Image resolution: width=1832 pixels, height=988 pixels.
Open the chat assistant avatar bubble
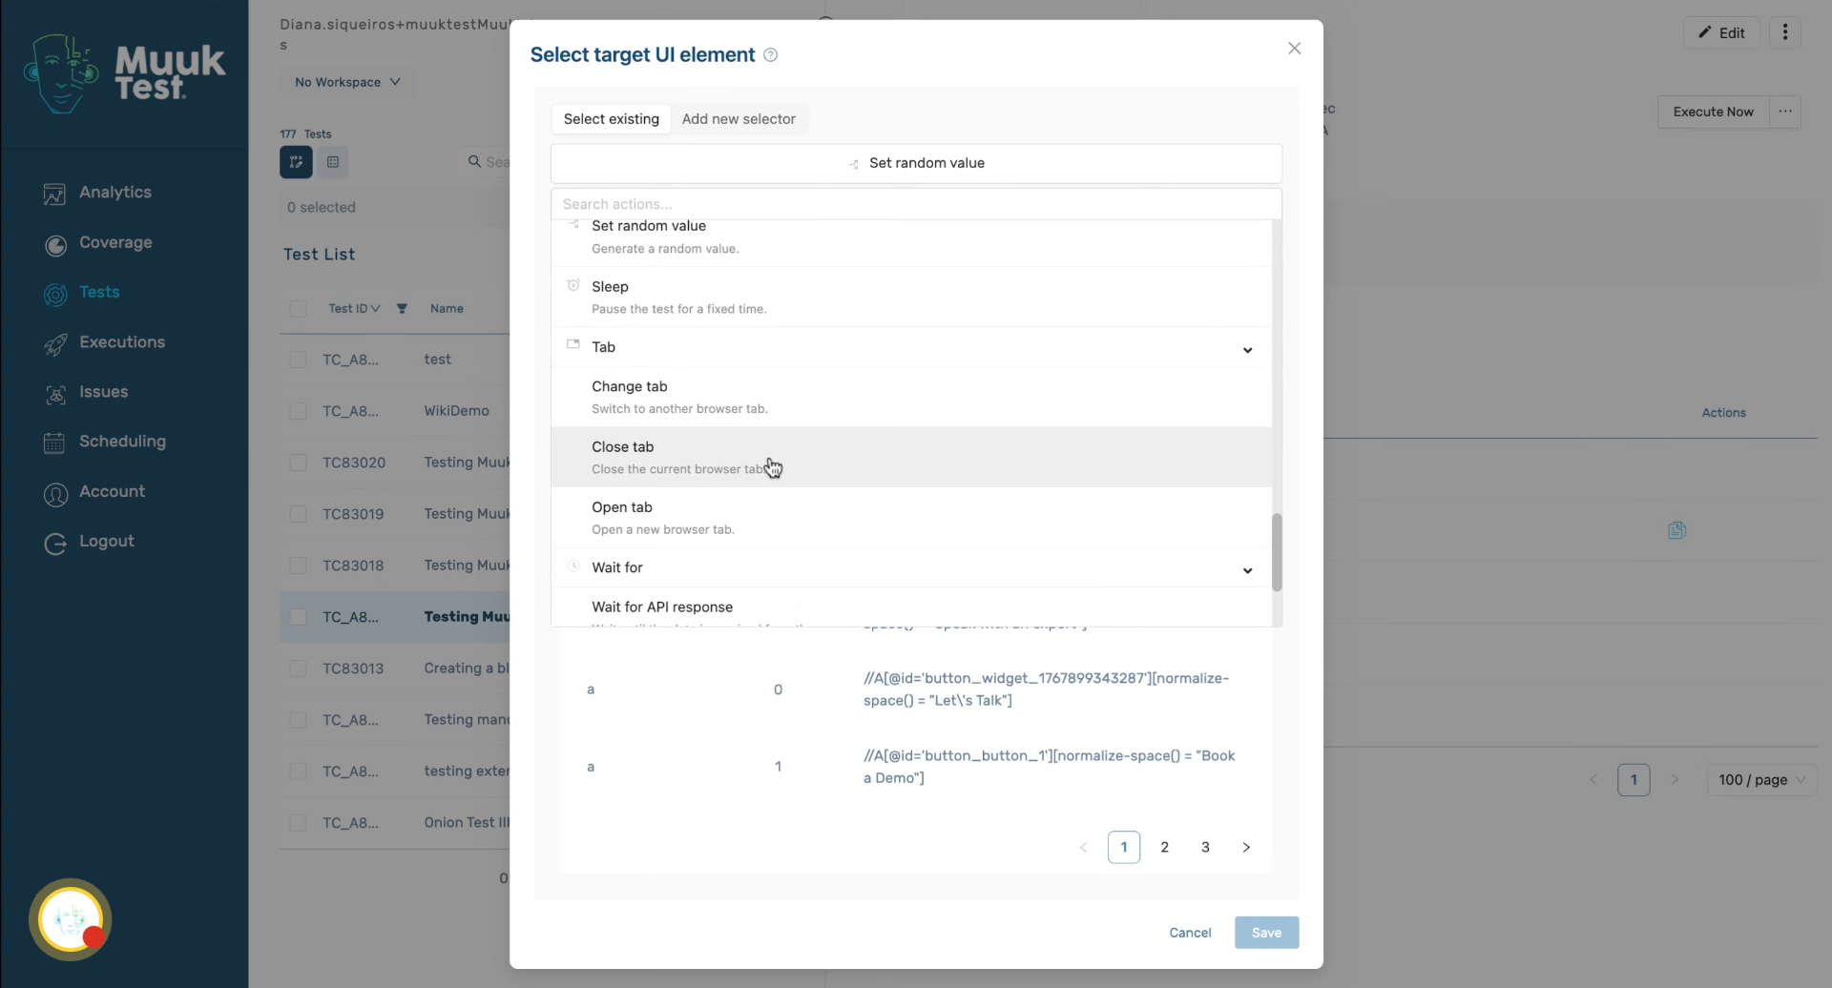[71, 919]
